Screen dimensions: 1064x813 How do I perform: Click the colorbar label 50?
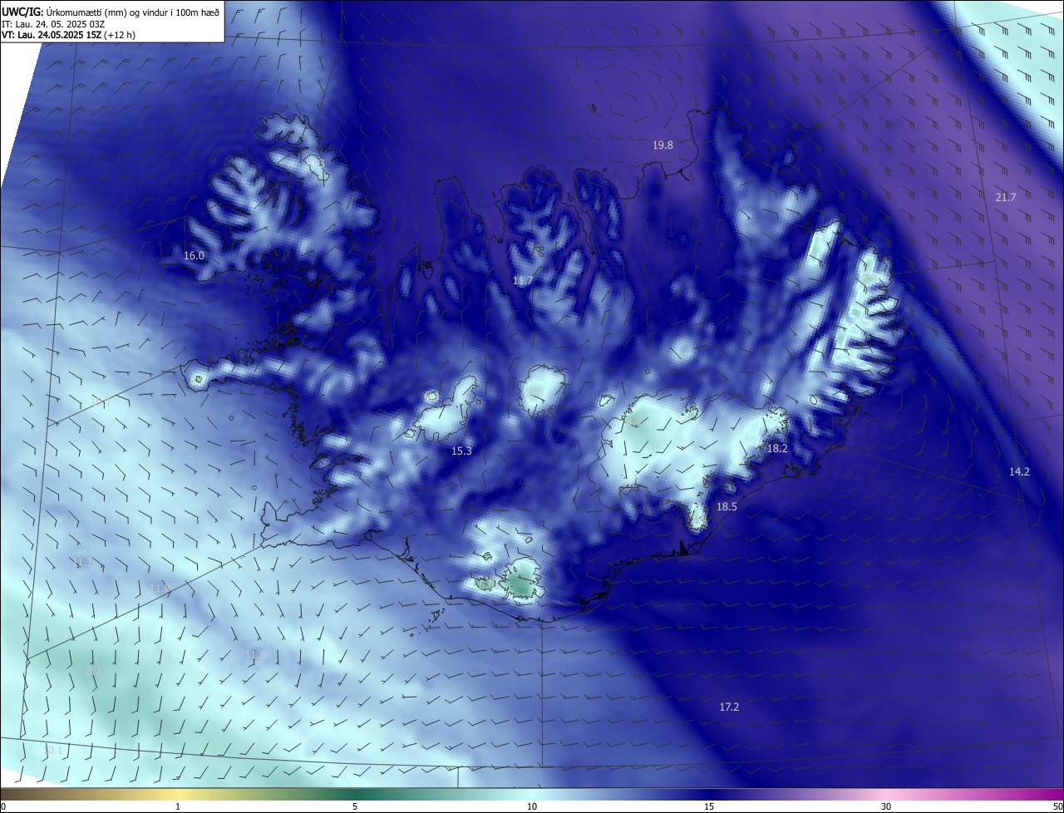(x=1057, y=806)
